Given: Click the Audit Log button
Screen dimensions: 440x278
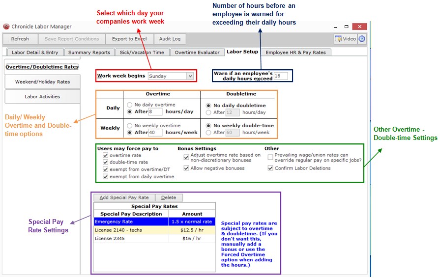Looking at the screenshot, I should coord(170,39).
